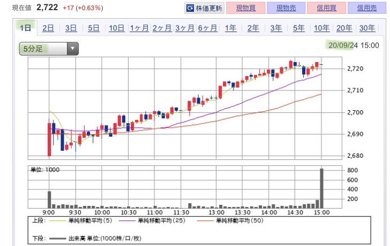The width and height of the screenshot is (390, 246).
Task: Select the 10日 chart range
Action: pyautogui.click(x=117, y=28)
